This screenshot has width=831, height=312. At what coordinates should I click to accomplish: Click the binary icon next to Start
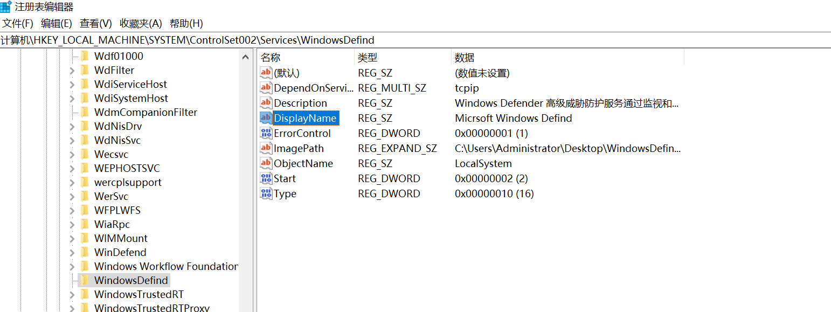(x=266, y=178)
